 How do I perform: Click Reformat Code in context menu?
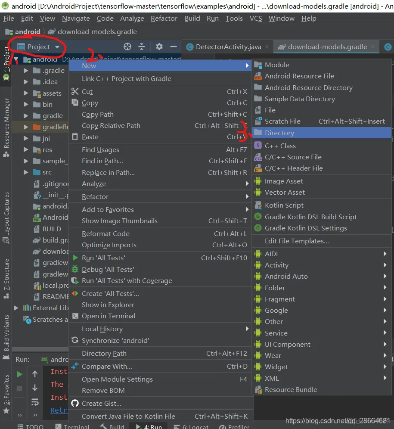tap(160, 233)
